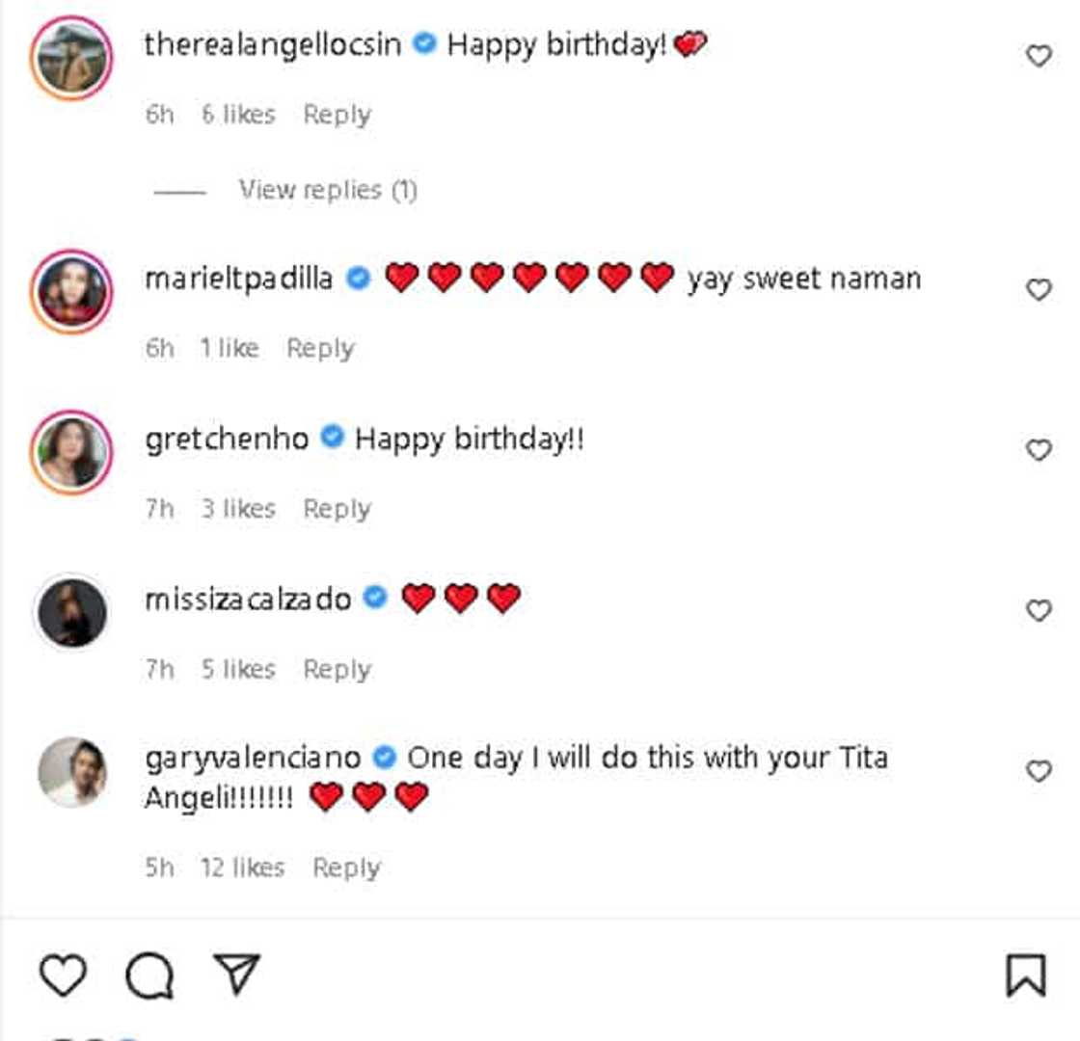View the 5 likes on missizacalzado's comment
This screenshot has height=1041, width=1080.
pos(237,669)
